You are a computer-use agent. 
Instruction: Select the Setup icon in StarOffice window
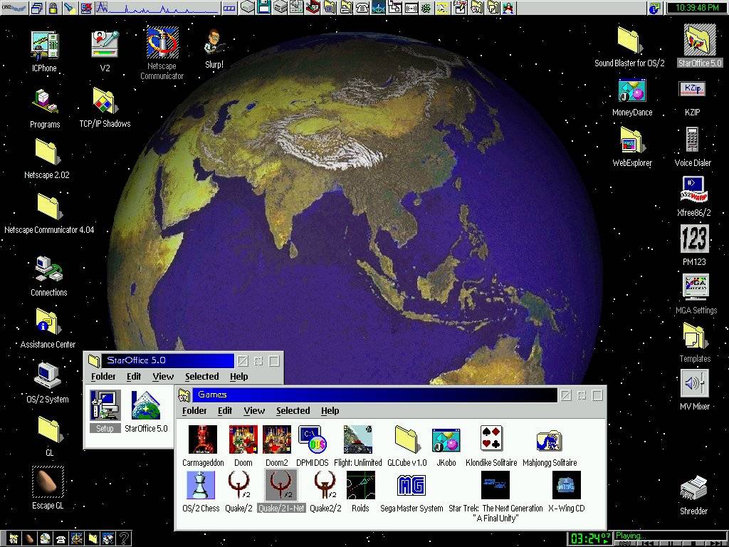105,411
